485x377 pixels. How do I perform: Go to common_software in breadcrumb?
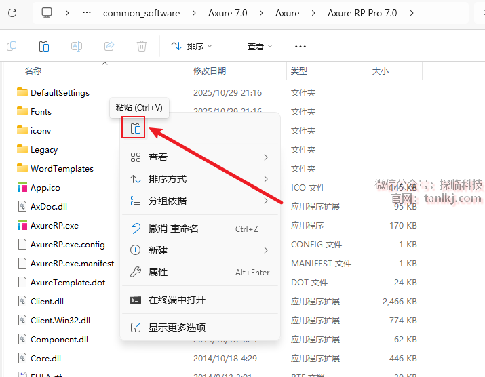pos(141,14)
